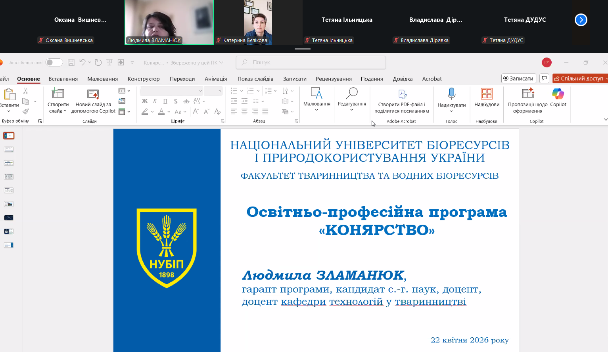This screenshot has height=352, width=608.
Task: Expand the Редагування dropdown
Action: point(352,99)
